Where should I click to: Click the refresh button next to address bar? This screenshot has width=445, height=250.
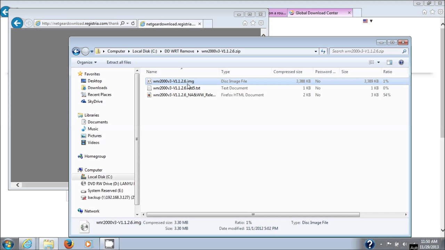click(x=323, y=51)
